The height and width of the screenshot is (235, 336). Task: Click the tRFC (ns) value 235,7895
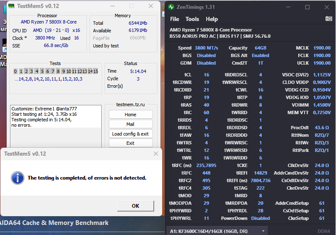(x=206, y=165)
